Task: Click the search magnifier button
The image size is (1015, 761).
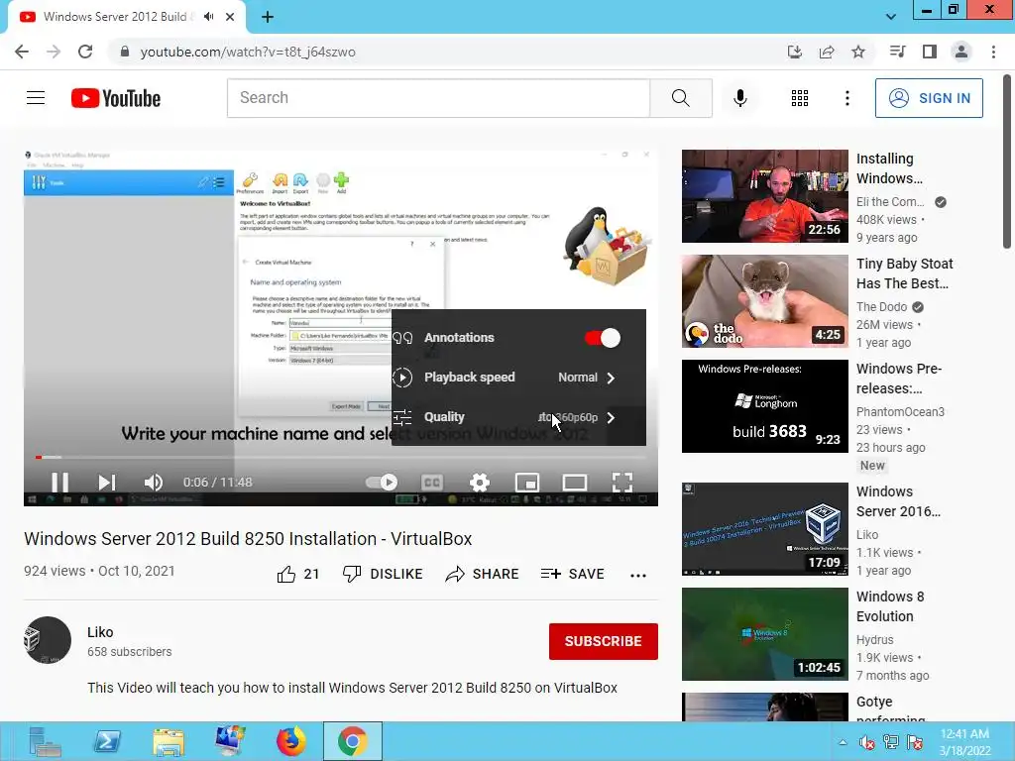Action: point(681,98)
